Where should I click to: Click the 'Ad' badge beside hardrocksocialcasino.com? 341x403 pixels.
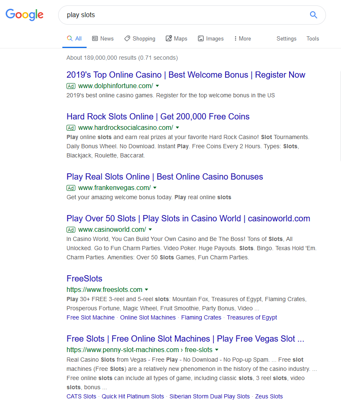71,128
